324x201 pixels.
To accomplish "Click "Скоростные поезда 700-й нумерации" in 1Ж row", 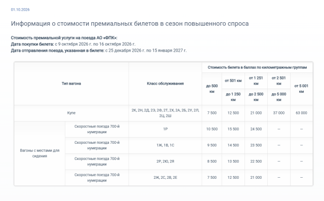I will tap(97, 145).
